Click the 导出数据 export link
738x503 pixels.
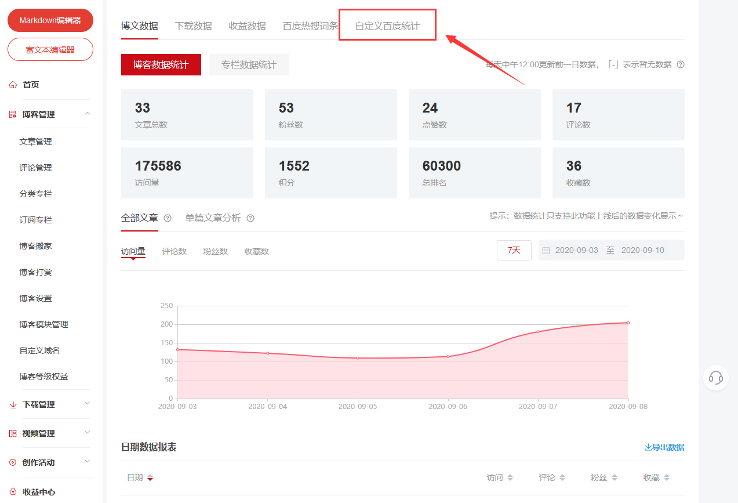pos(664,447)
